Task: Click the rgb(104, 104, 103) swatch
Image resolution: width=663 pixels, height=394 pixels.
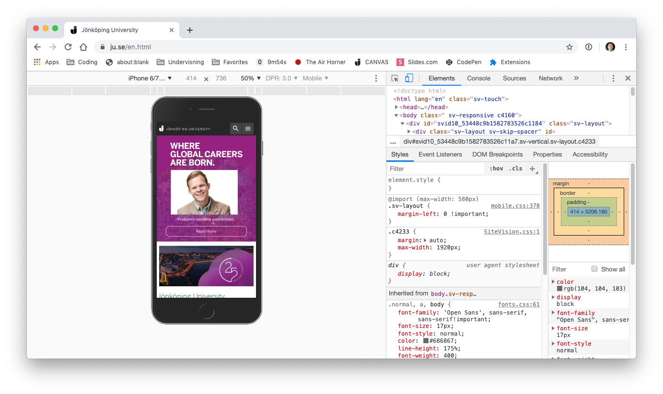Action: [559, 289]
